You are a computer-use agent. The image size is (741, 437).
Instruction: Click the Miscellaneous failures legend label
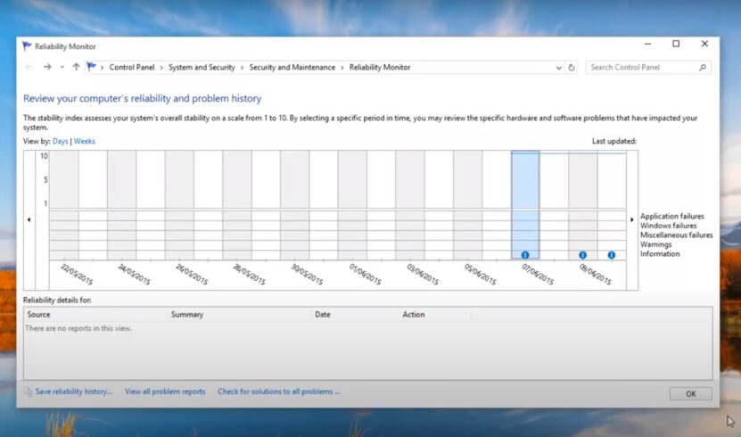pyautogui.click(x=676, y=235)
